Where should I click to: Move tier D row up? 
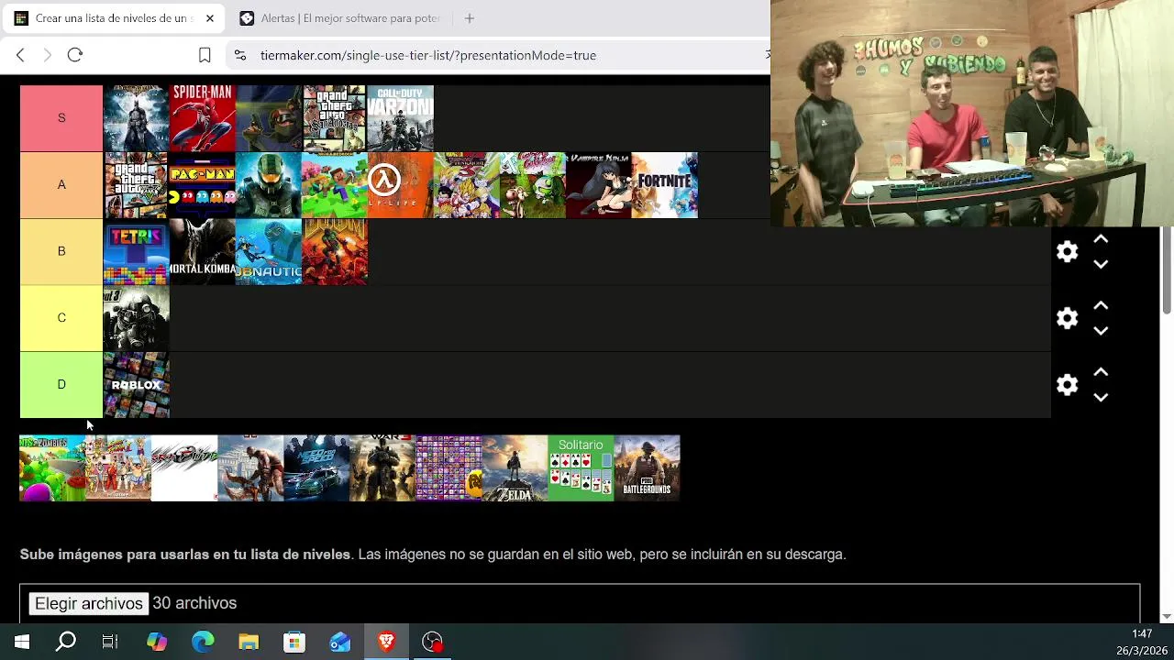coord(1101,372)
